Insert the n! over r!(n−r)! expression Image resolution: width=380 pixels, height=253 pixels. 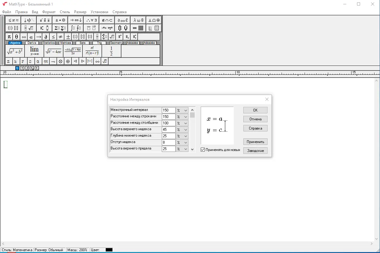point(92,51)
